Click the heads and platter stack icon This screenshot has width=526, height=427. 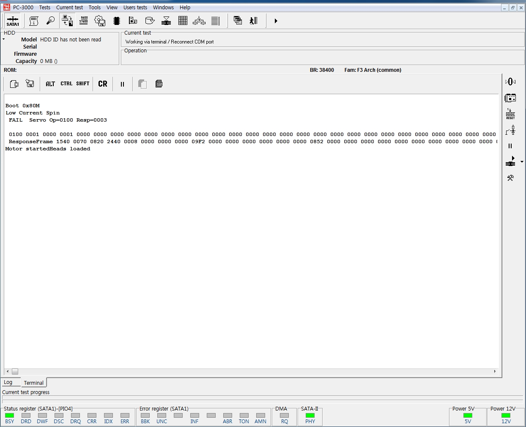[x=166, y=21]
